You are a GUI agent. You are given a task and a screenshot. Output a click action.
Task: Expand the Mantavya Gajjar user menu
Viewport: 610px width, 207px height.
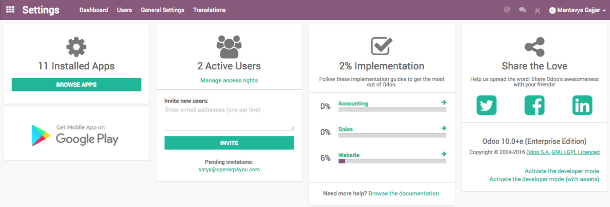pyautogui.click(x=577, y=10)
